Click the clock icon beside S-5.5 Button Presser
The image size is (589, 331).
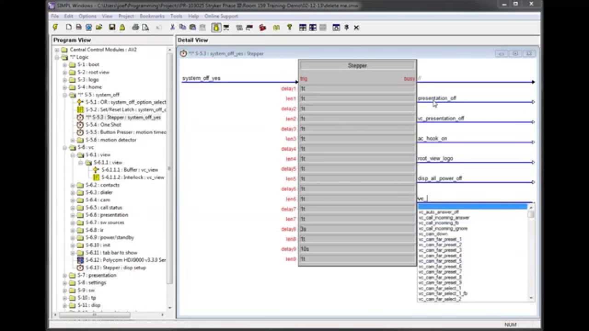81,132
